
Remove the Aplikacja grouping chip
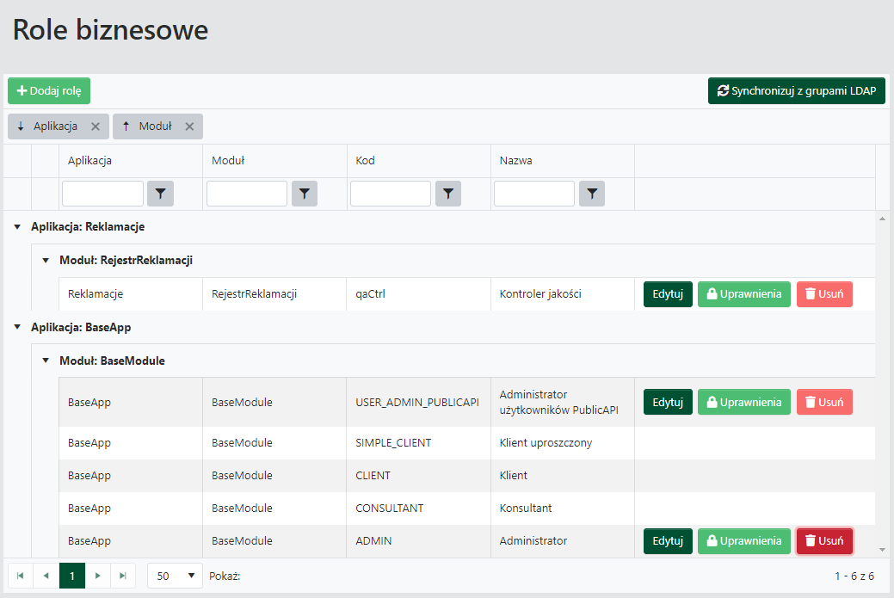tap(96, 126)
